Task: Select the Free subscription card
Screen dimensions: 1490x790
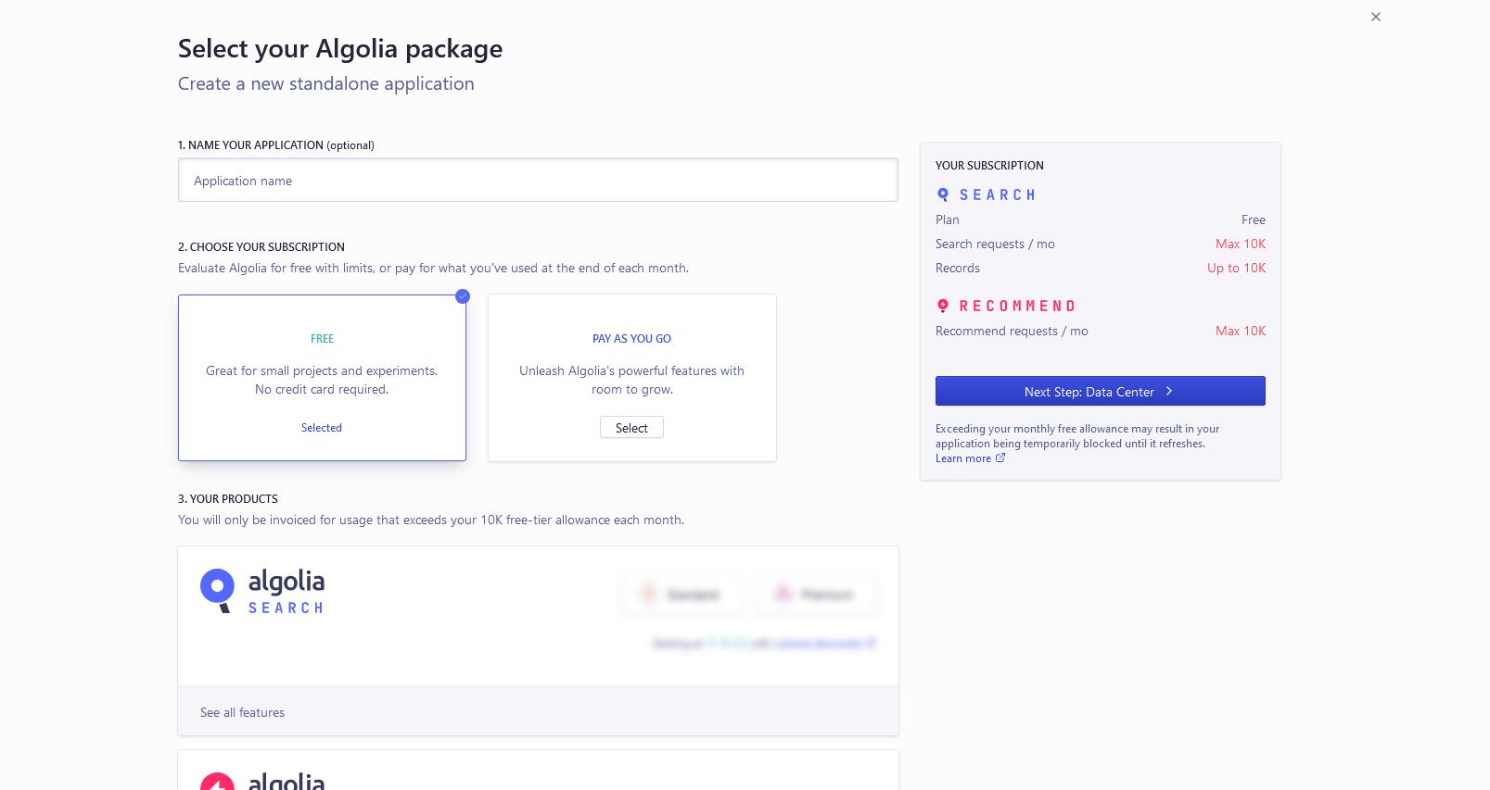Action: [x=322, y=378]
